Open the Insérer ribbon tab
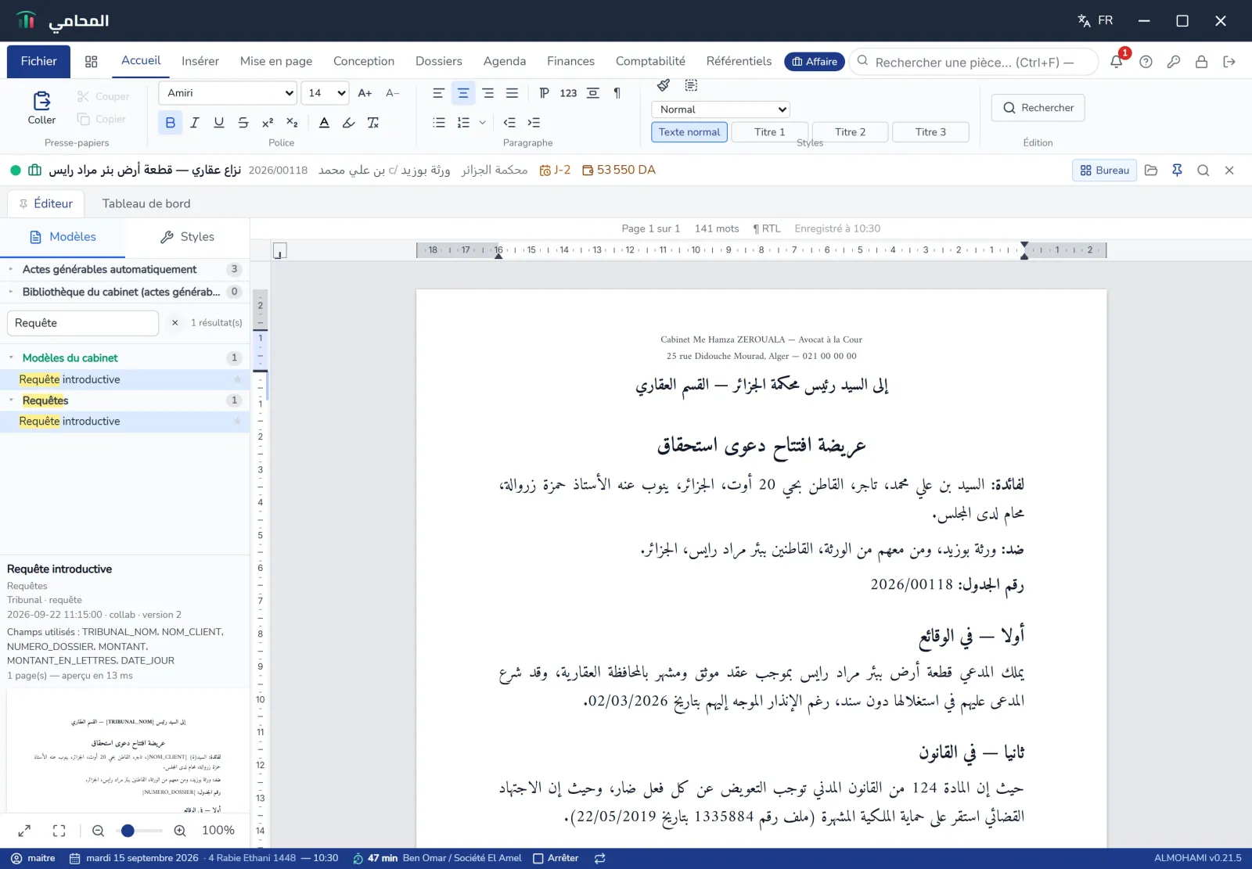Image resolution: width=1252 pixels, height=869 pixels. (x=200, y=61)
